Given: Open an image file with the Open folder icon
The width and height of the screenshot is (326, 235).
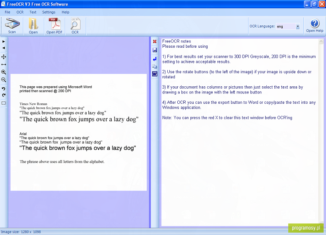Looking at the screenshot, I should point(33,26).
